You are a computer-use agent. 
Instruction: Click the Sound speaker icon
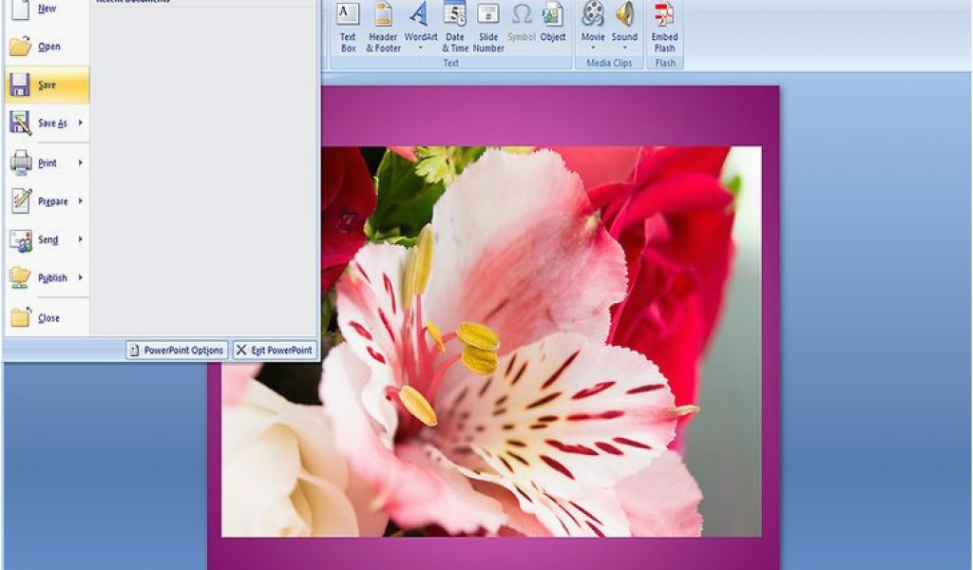625,13
